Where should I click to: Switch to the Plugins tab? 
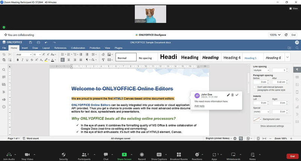coord(119,48)
